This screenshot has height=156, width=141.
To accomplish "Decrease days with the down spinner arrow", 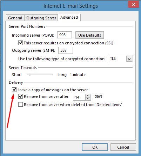I will point(88,99).
